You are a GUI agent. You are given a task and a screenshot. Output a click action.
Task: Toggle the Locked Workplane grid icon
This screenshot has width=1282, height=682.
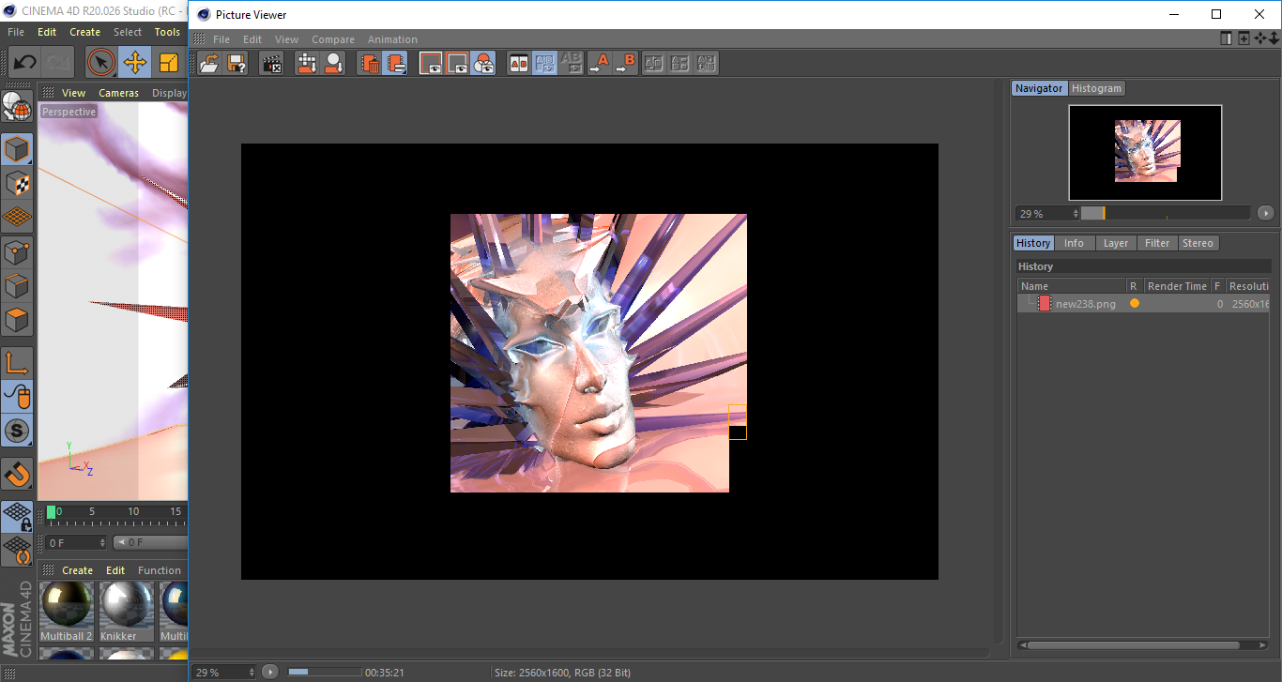(17, 516)
